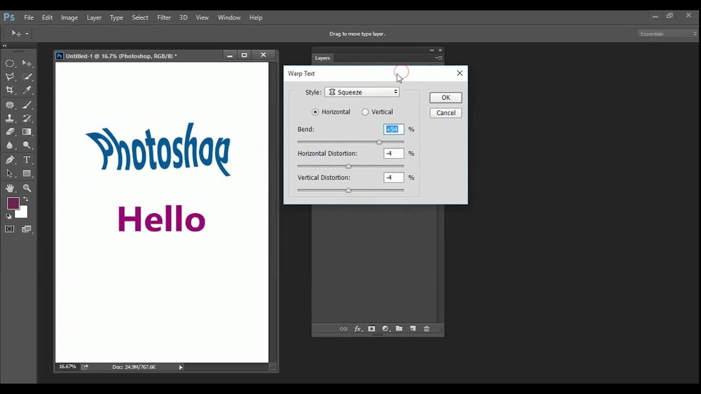
Task: Select the Elliptical Marquee tool
Action: click(10, 63)
